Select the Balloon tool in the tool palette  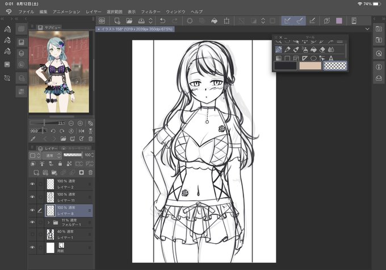313,58
